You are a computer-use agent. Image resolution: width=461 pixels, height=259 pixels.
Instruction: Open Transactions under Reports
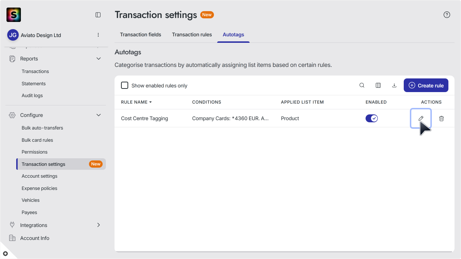35,71
